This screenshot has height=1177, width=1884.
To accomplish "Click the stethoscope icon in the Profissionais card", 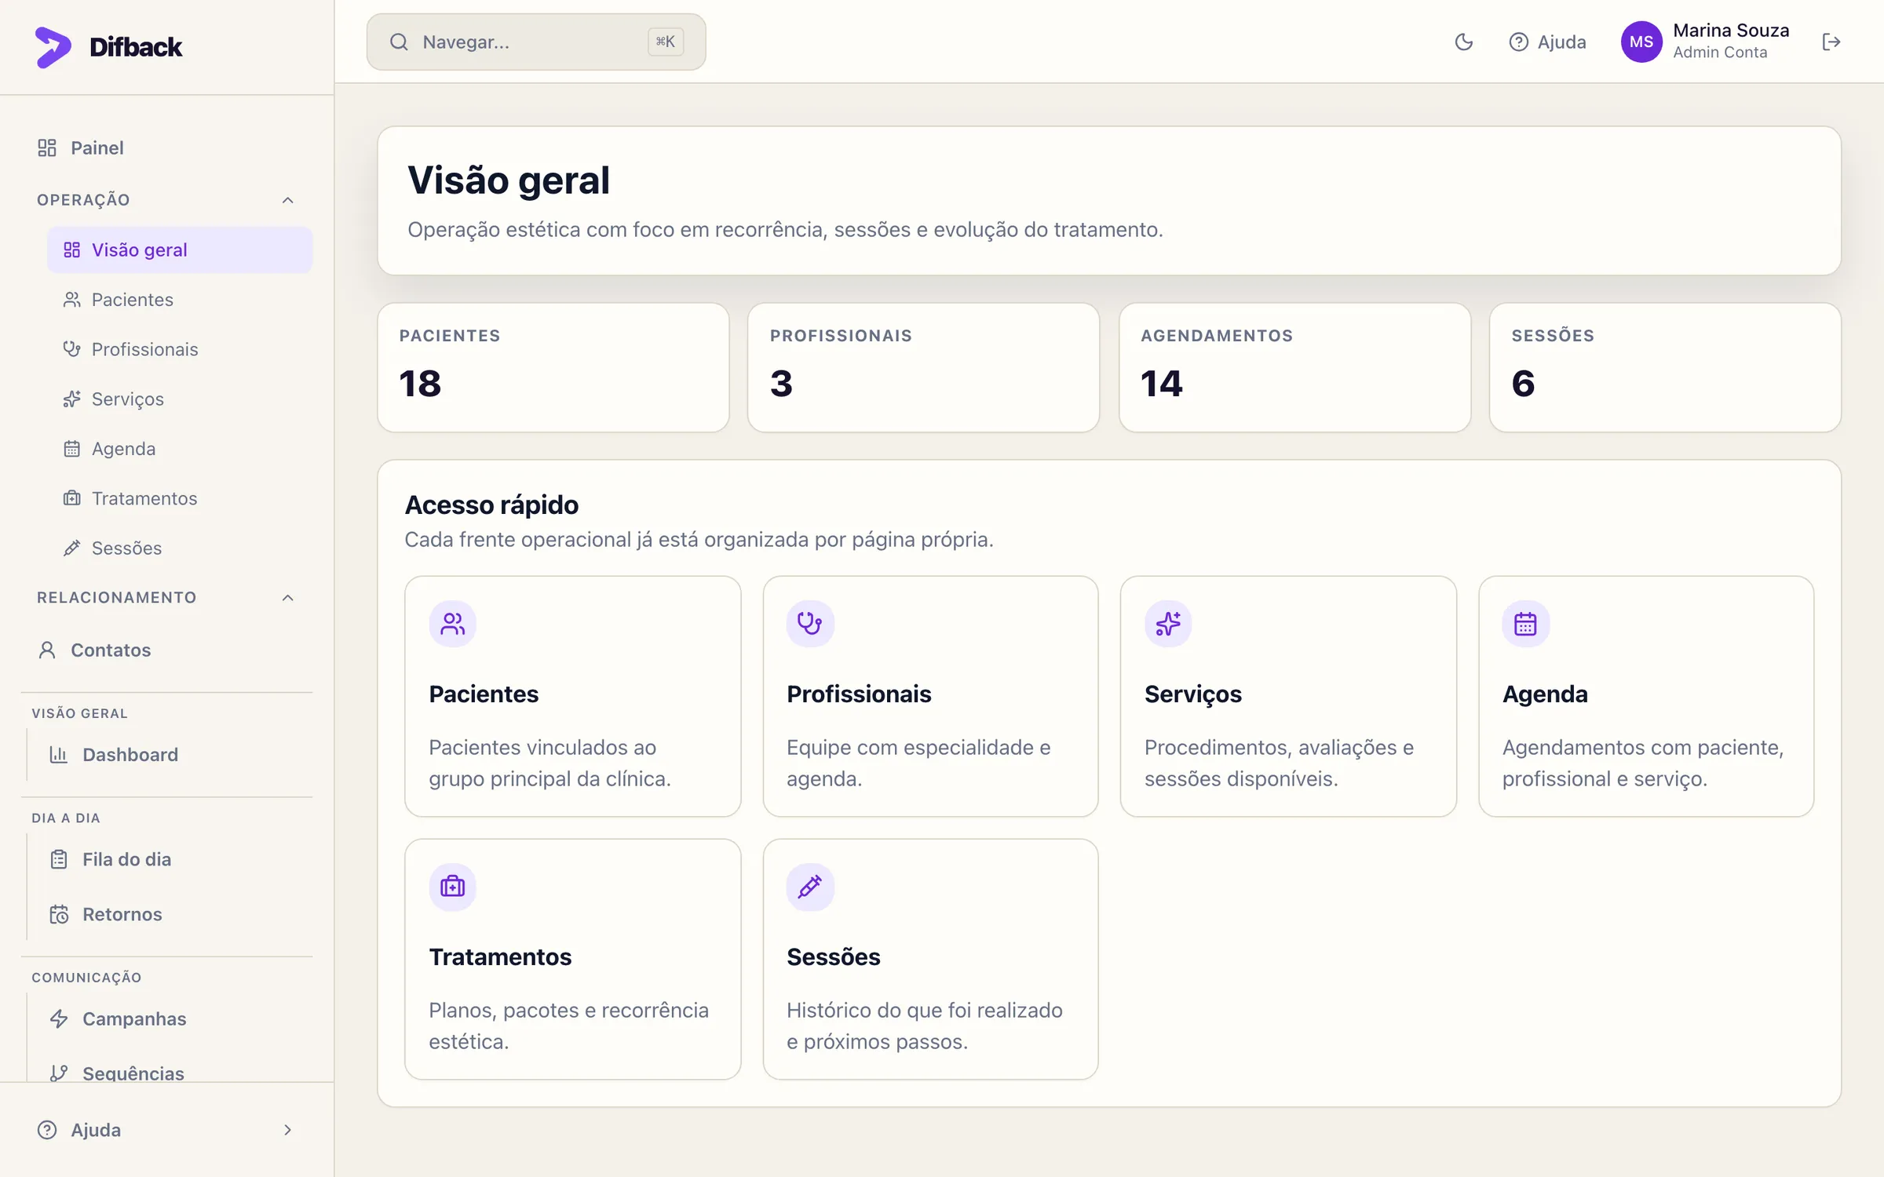I will 810,624.
